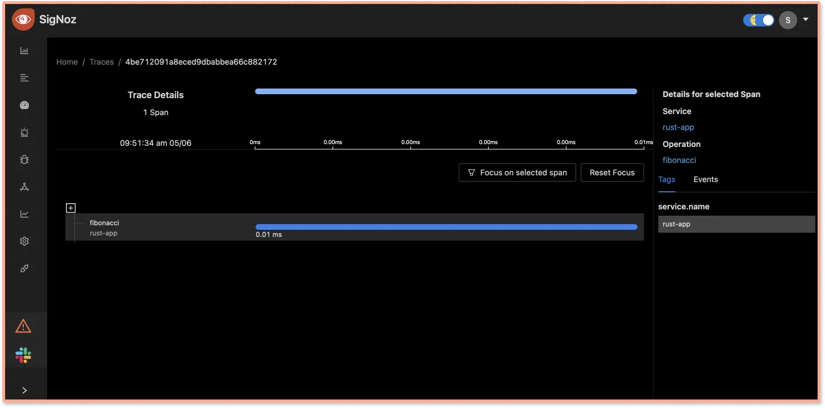This screenshot has height=408, width=825.
Task: Go to Traces in the breadcrumb
Action: click(102, 62)
